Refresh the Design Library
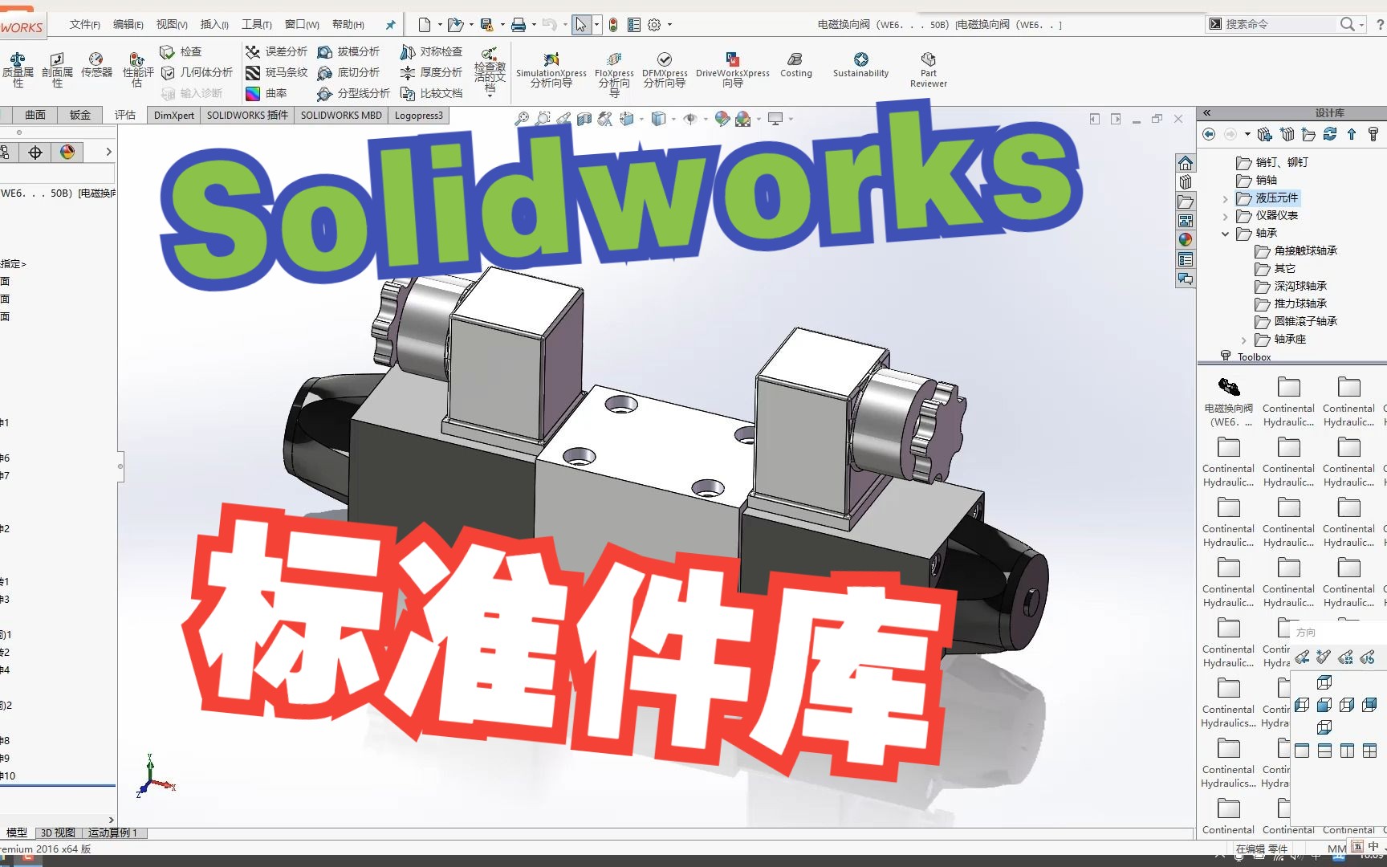The image size is (1387, 867). [x=1330, y=134]
